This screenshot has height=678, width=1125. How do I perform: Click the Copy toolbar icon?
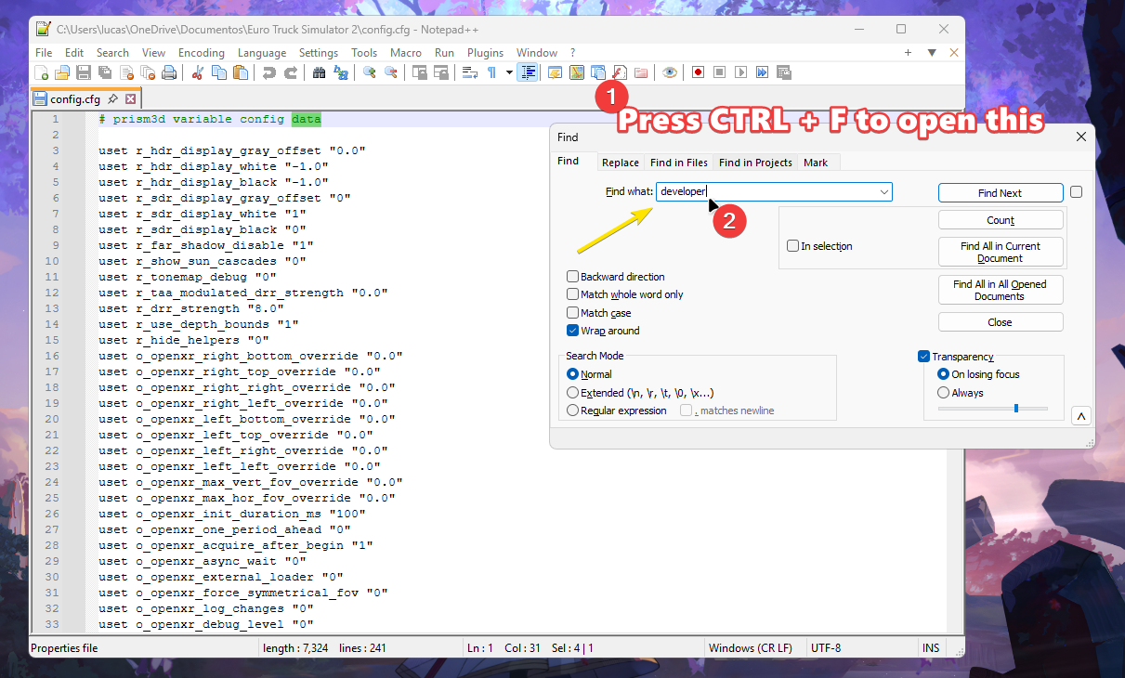coord(219,72)
